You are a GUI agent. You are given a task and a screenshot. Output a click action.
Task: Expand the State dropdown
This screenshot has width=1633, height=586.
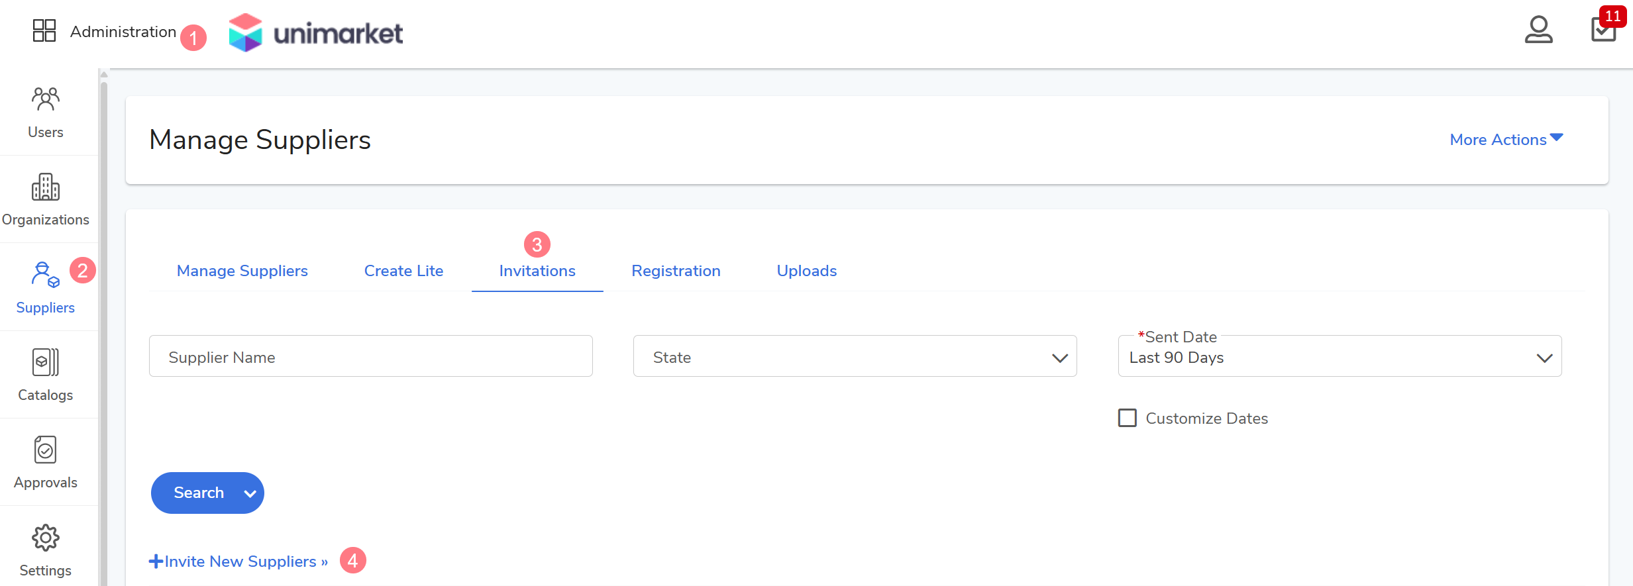click(855, 357)
